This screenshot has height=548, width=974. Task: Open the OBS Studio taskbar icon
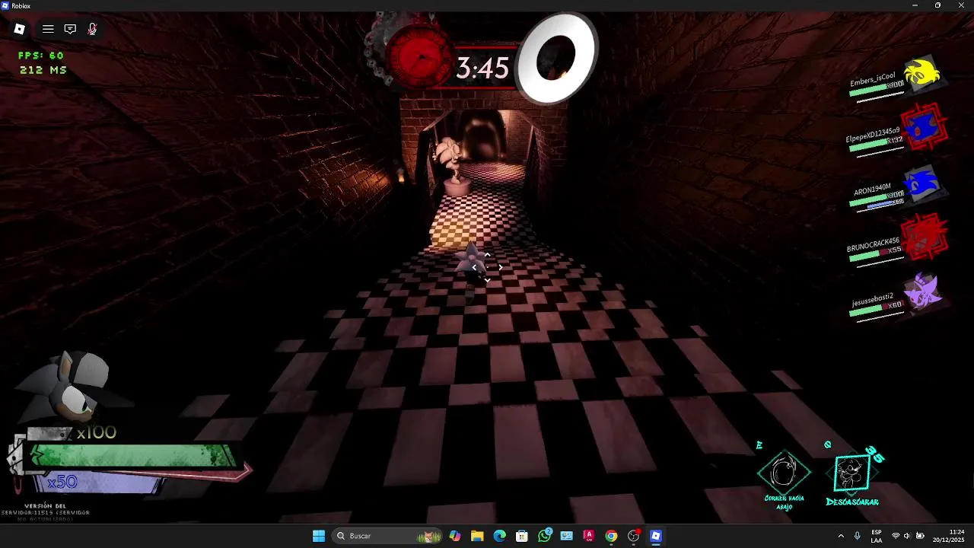pos(634,536)
